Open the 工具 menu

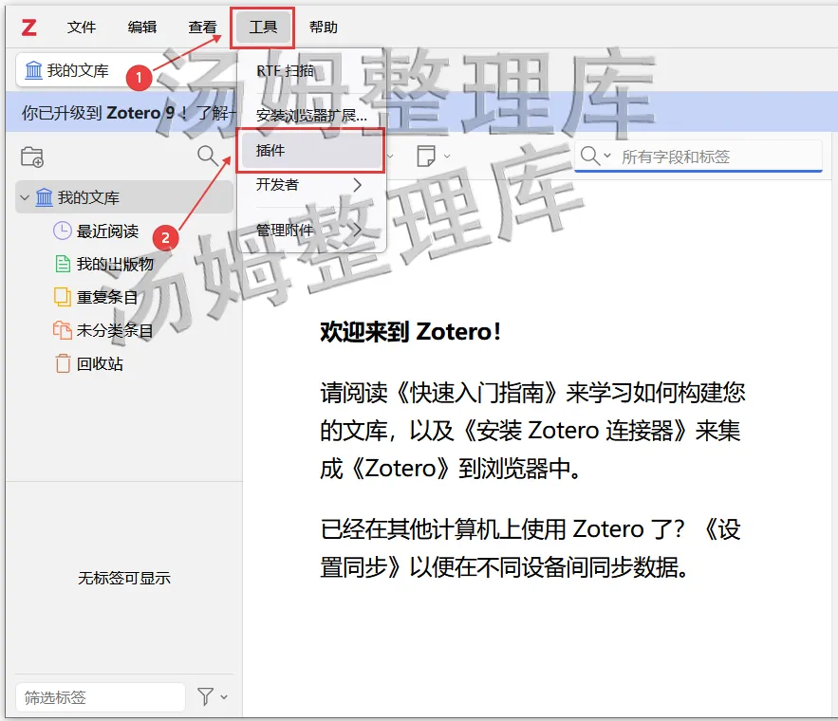tap(263, 27)
